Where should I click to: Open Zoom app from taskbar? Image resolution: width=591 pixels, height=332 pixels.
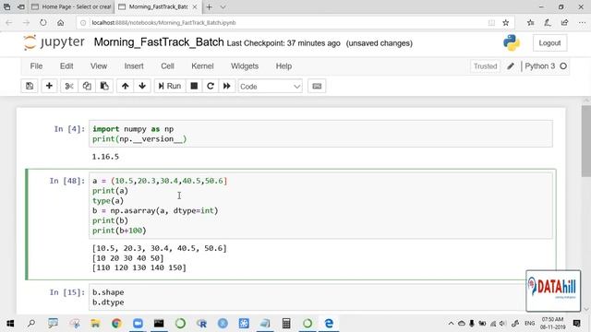pyautogui.click(x=138, y=324)
